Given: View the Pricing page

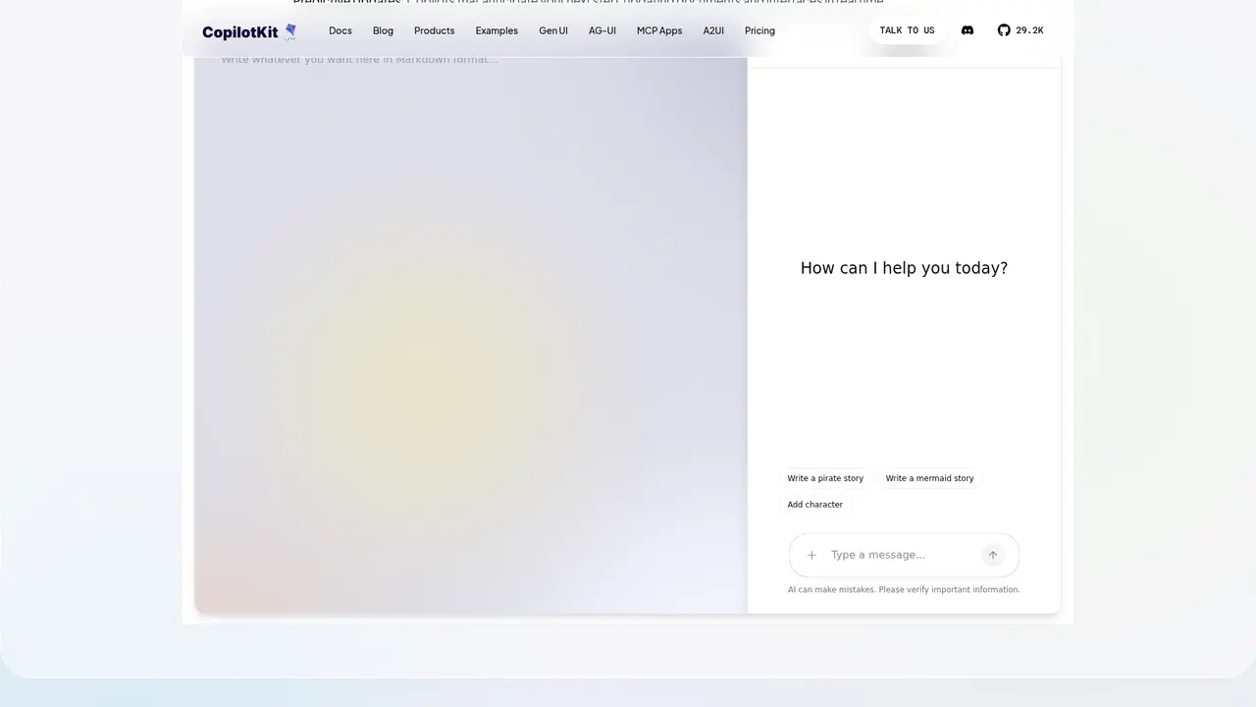Looking at the screenshot, I should coord(759,30).
